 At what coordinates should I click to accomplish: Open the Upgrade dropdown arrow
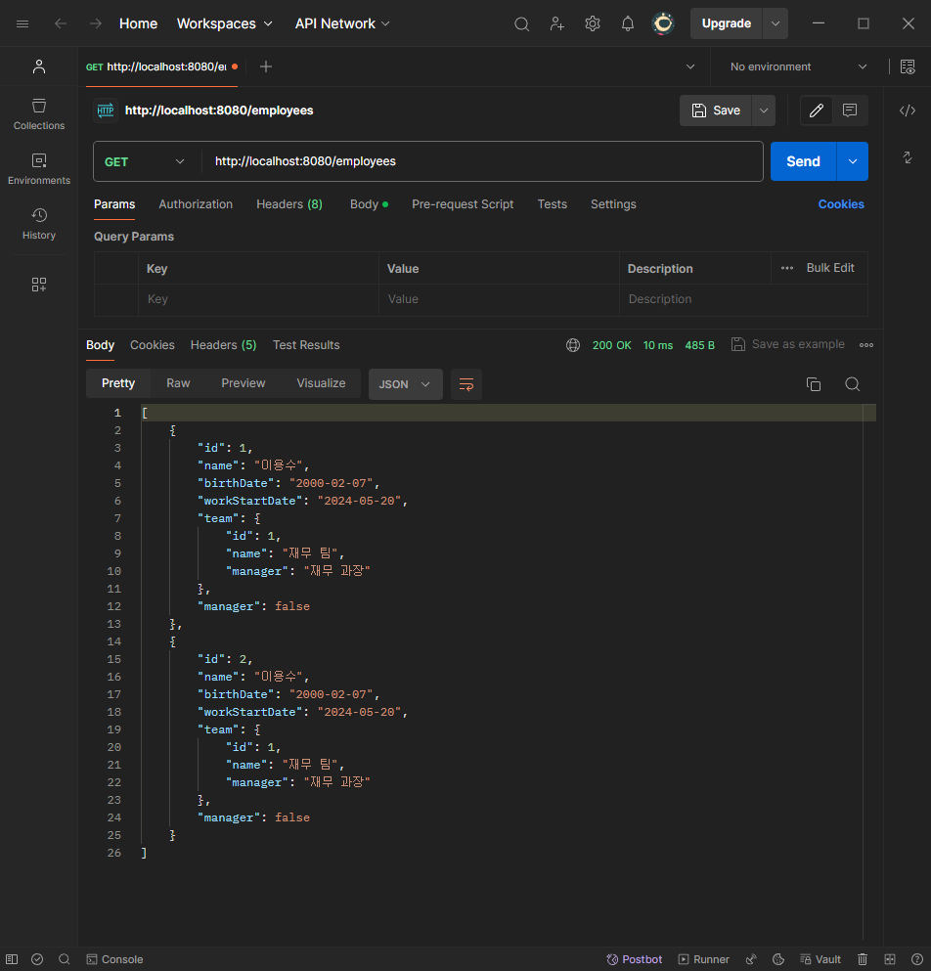coord(776,23)
